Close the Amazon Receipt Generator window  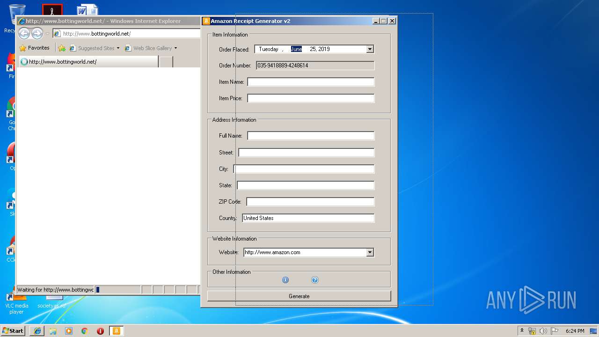392,21
